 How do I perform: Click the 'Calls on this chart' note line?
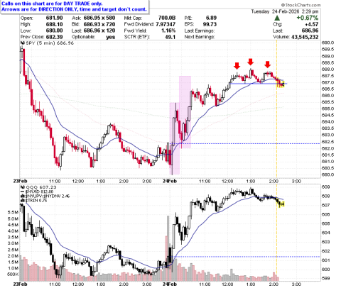pyautogui.click(x=52, y=4)
